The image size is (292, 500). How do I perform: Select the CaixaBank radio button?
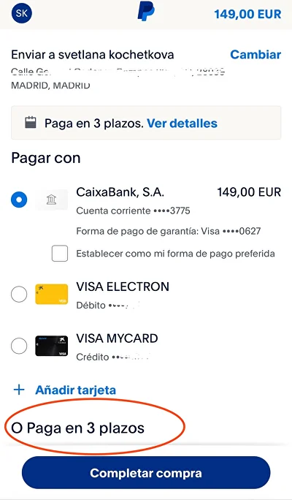point(19,200)
